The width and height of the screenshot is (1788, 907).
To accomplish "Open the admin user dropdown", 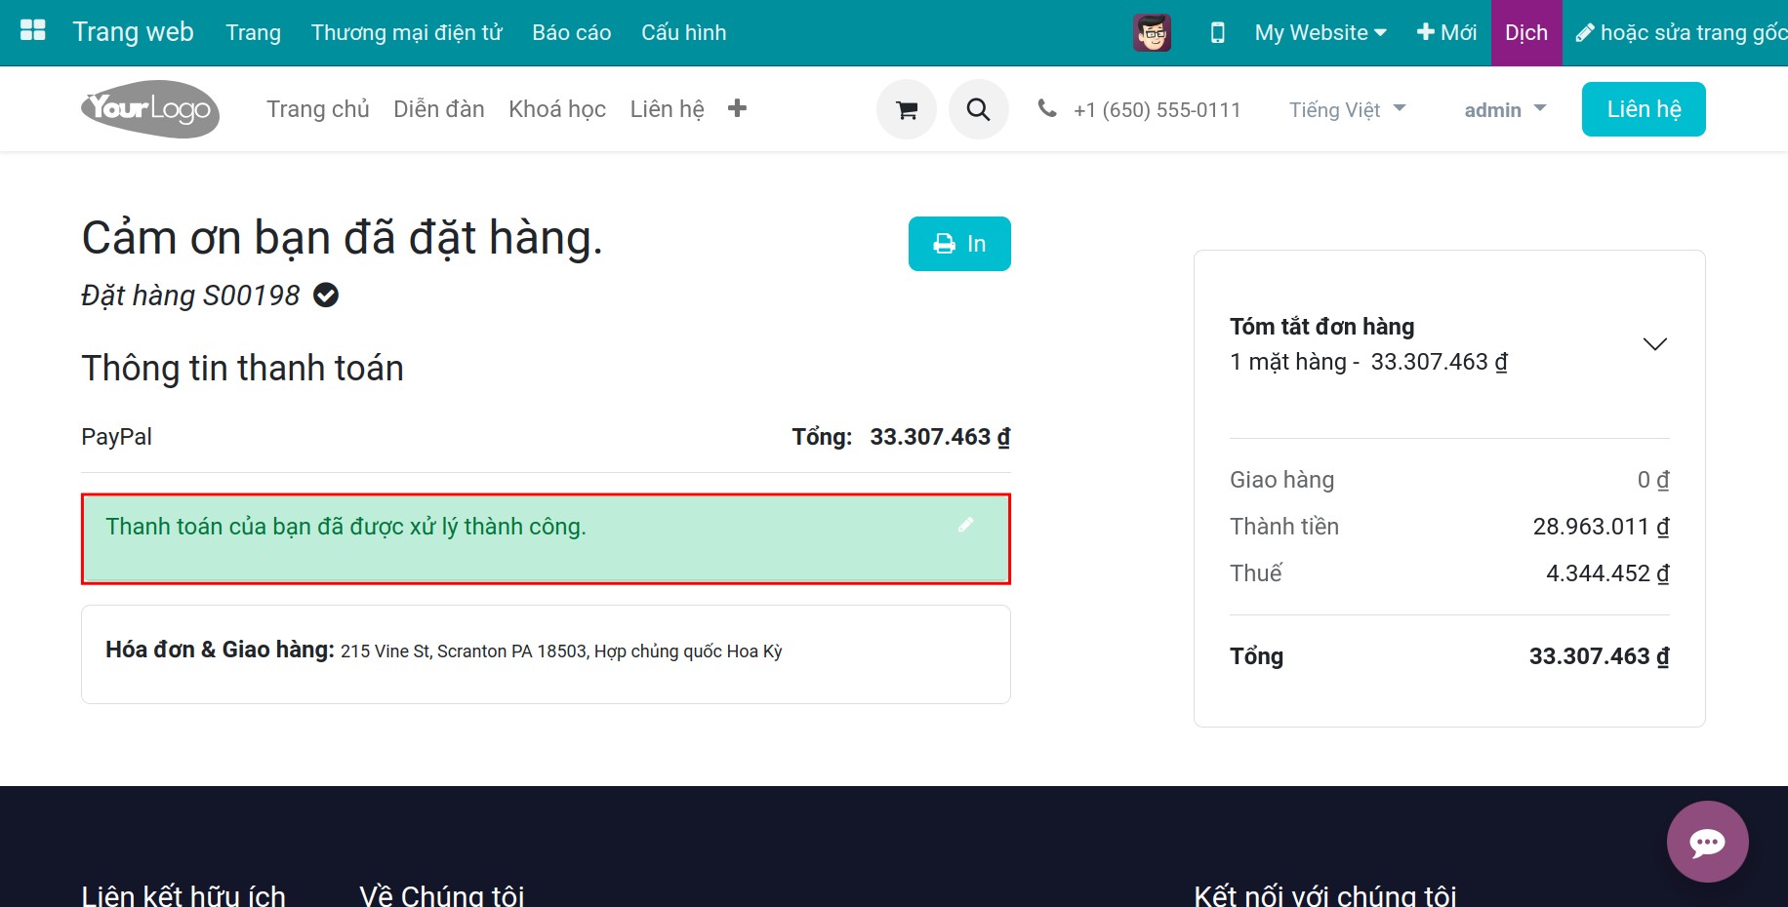I will (1505, 109).
